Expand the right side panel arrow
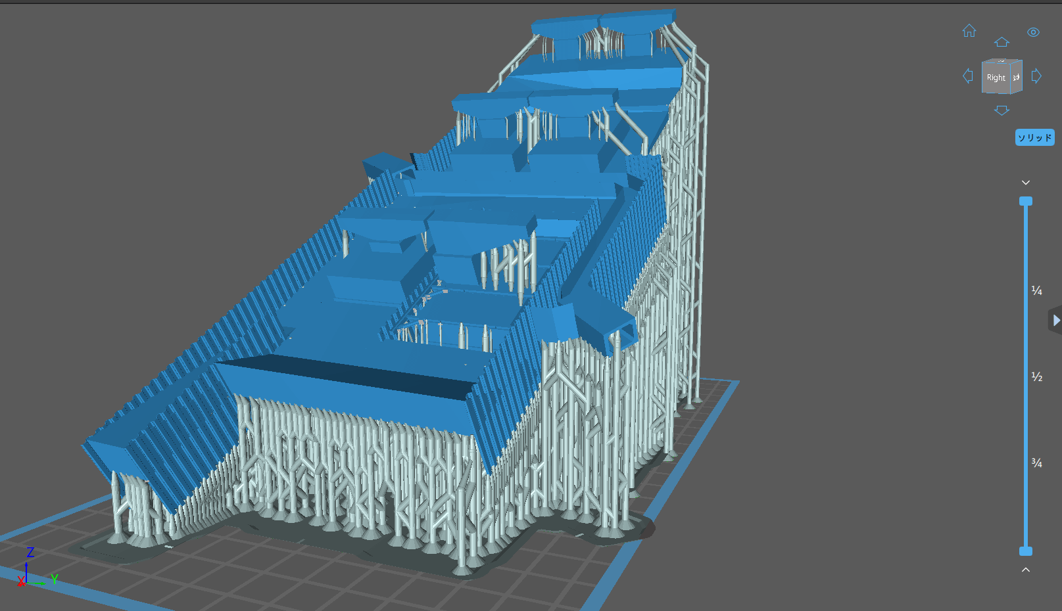Image resolution: width=1062 pixels, height=611 pixels. 1055,320
